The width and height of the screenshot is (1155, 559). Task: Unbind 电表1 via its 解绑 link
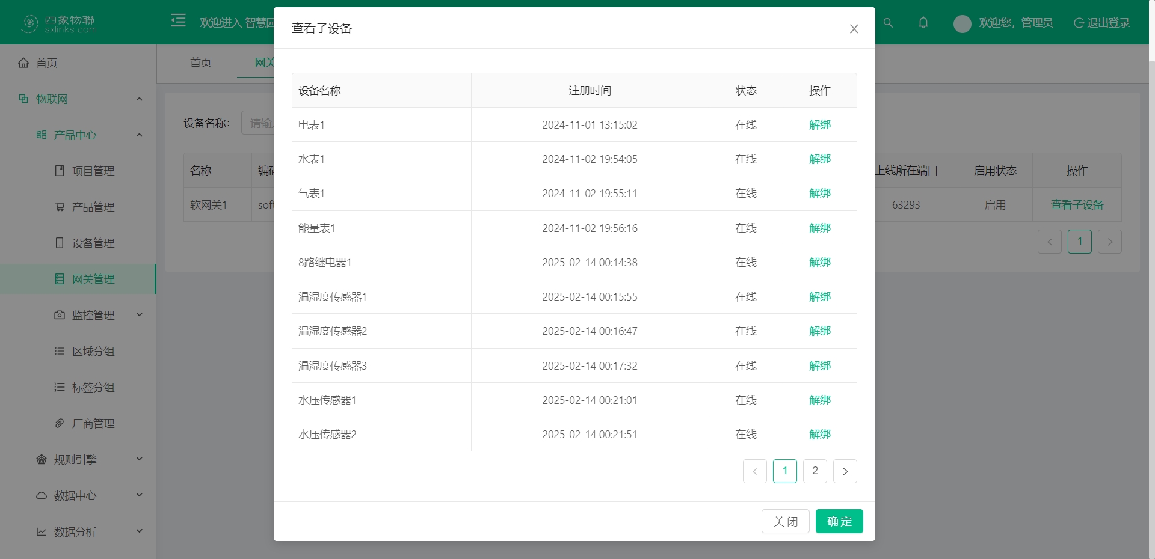pos(819,124)
